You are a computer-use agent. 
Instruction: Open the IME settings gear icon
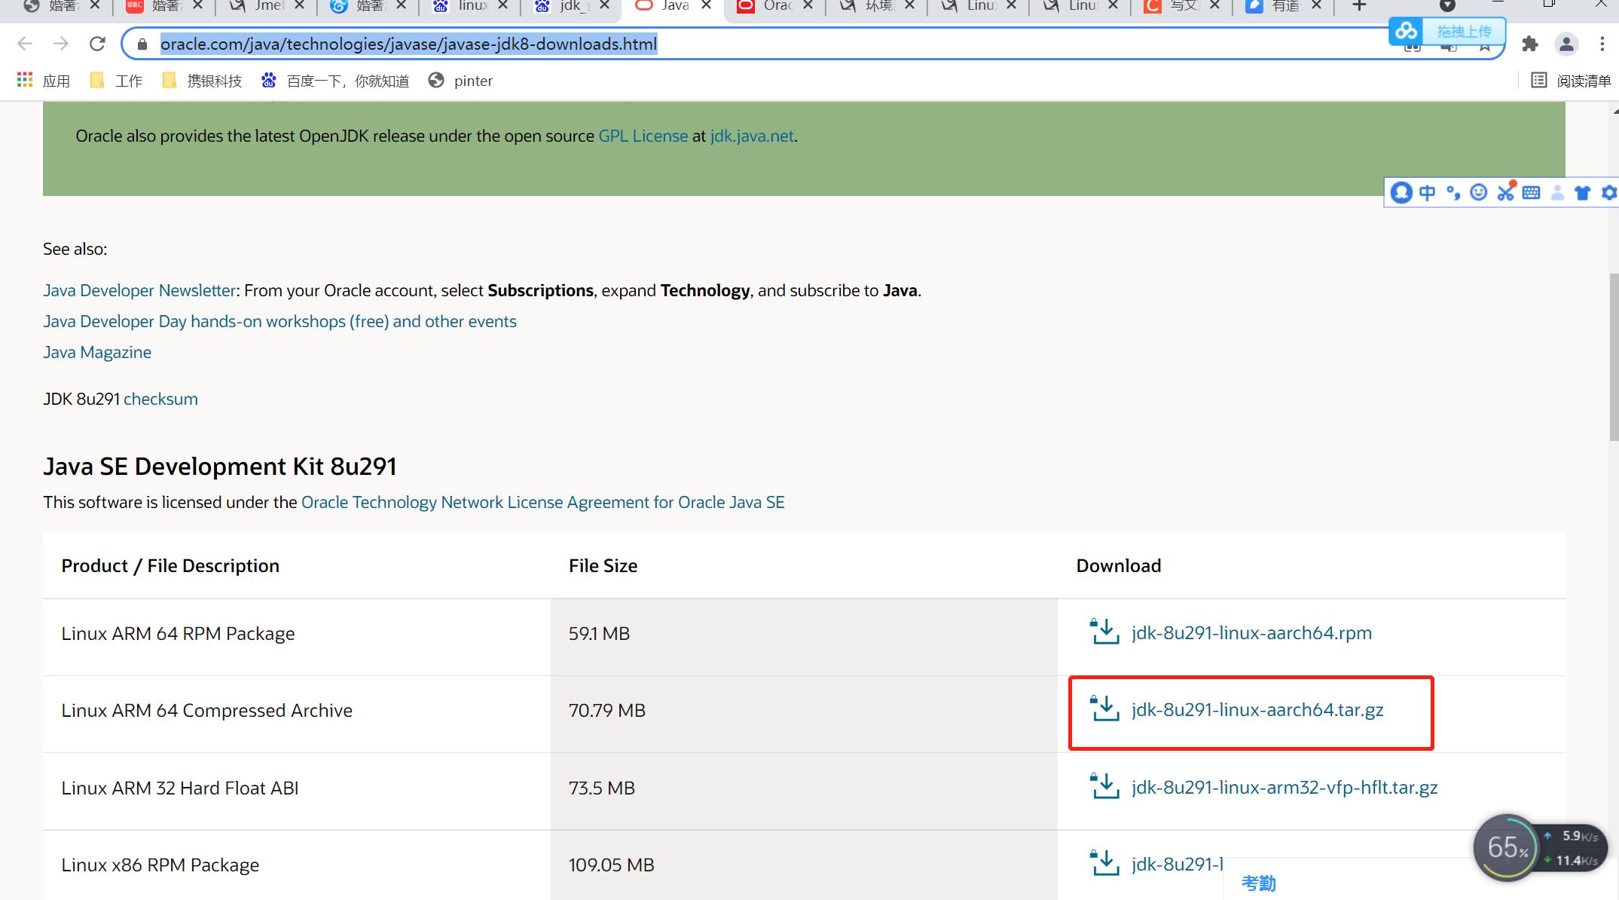pos(1609,193)
